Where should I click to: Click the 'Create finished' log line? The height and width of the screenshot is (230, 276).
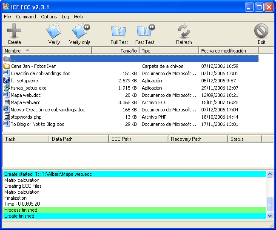click(135, 216)
